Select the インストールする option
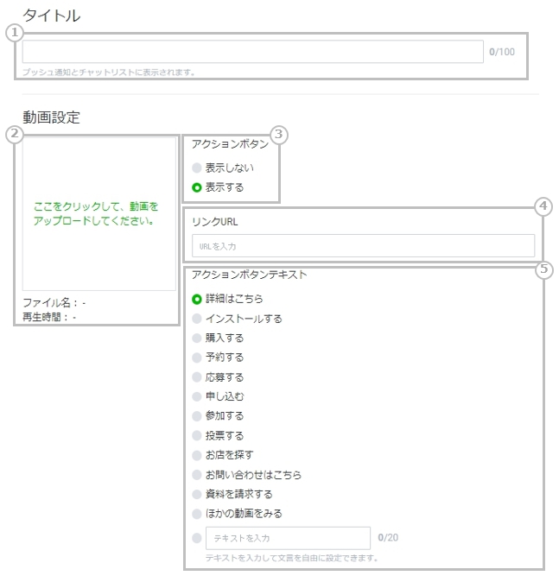559x582 pixels. click(197, 319)
